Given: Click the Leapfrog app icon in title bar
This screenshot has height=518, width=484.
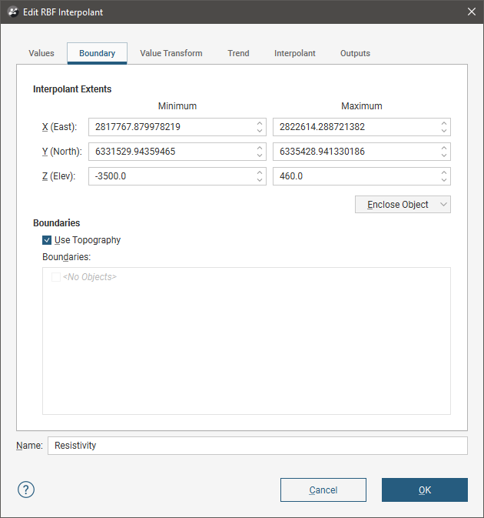Looking at the screenshot, I should (x=12, y=12).
